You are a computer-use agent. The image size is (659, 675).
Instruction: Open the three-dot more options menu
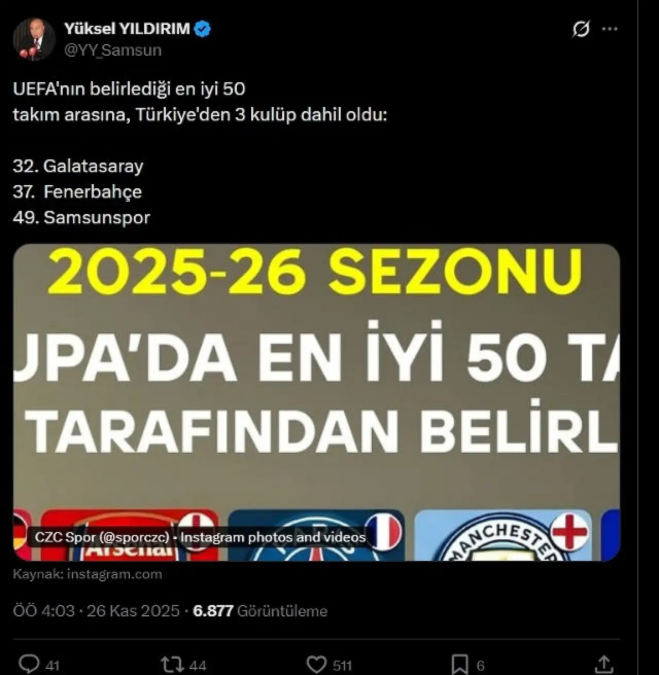(610, 29)
